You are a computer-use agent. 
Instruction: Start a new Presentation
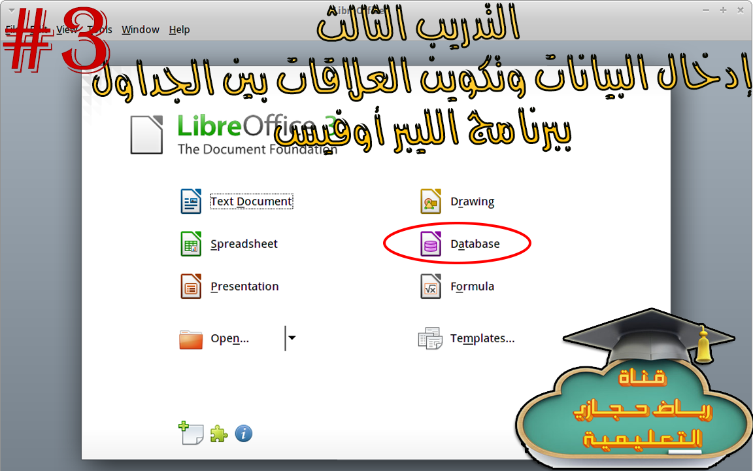point(244,287)
